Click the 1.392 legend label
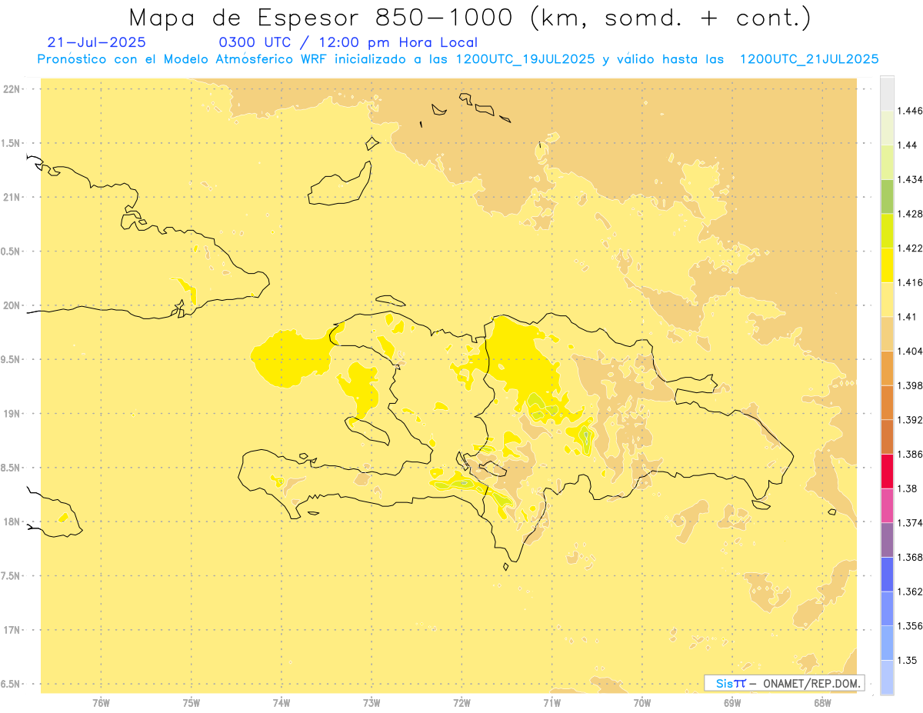923x713 pixels. pyautogui.click(x=911, y=420)
